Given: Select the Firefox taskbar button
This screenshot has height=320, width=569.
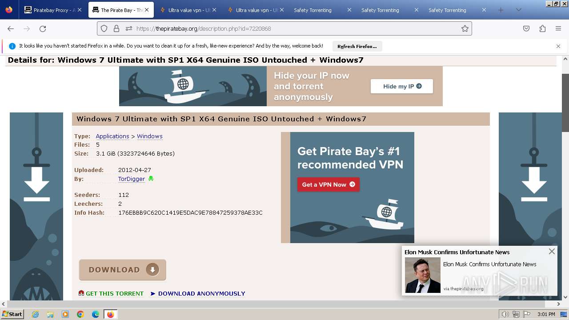Looking at the screenshot, I should 111,314.
